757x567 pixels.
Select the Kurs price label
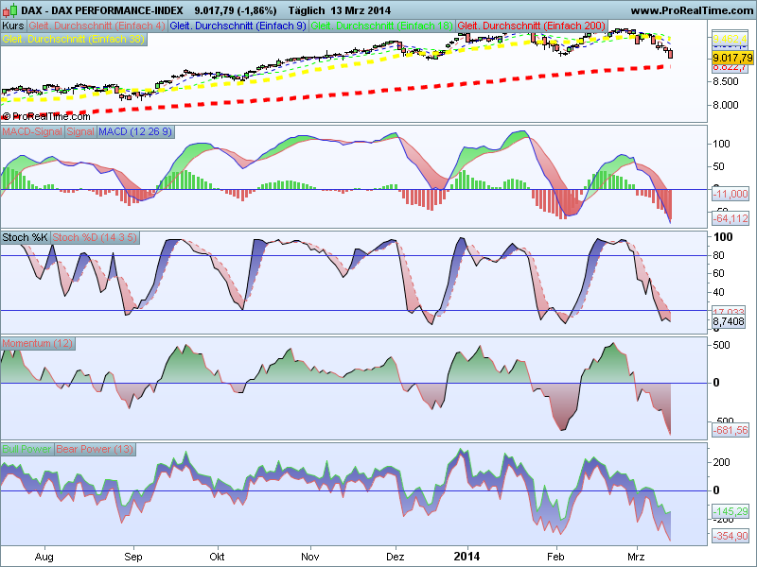[13, 26]
